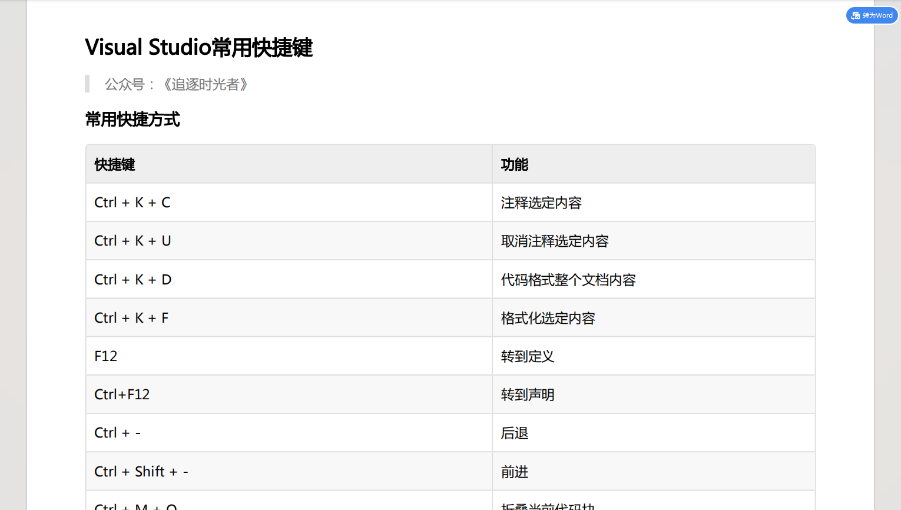Screen dimensions: 901x510
Task: Click the Ctrl + K + F cell
Action: click(289, 318)
